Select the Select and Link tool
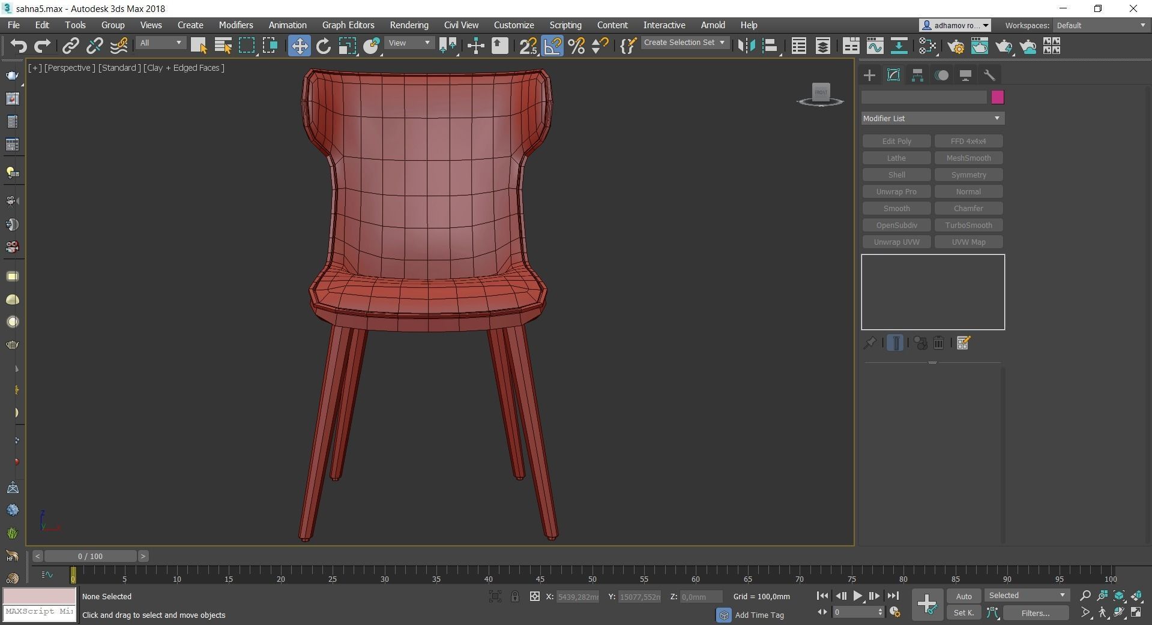This screenshot has height=625, width=1152. (71, 46)
